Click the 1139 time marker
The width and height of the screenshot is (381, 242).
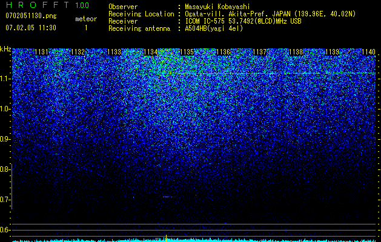(332, 52)
